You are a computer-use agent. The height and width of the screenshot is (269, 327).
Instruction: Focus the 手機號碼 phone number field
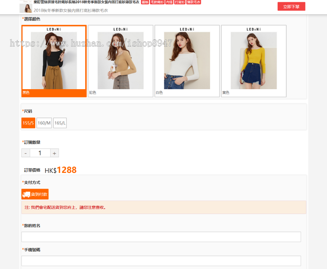tap(161, 261)
